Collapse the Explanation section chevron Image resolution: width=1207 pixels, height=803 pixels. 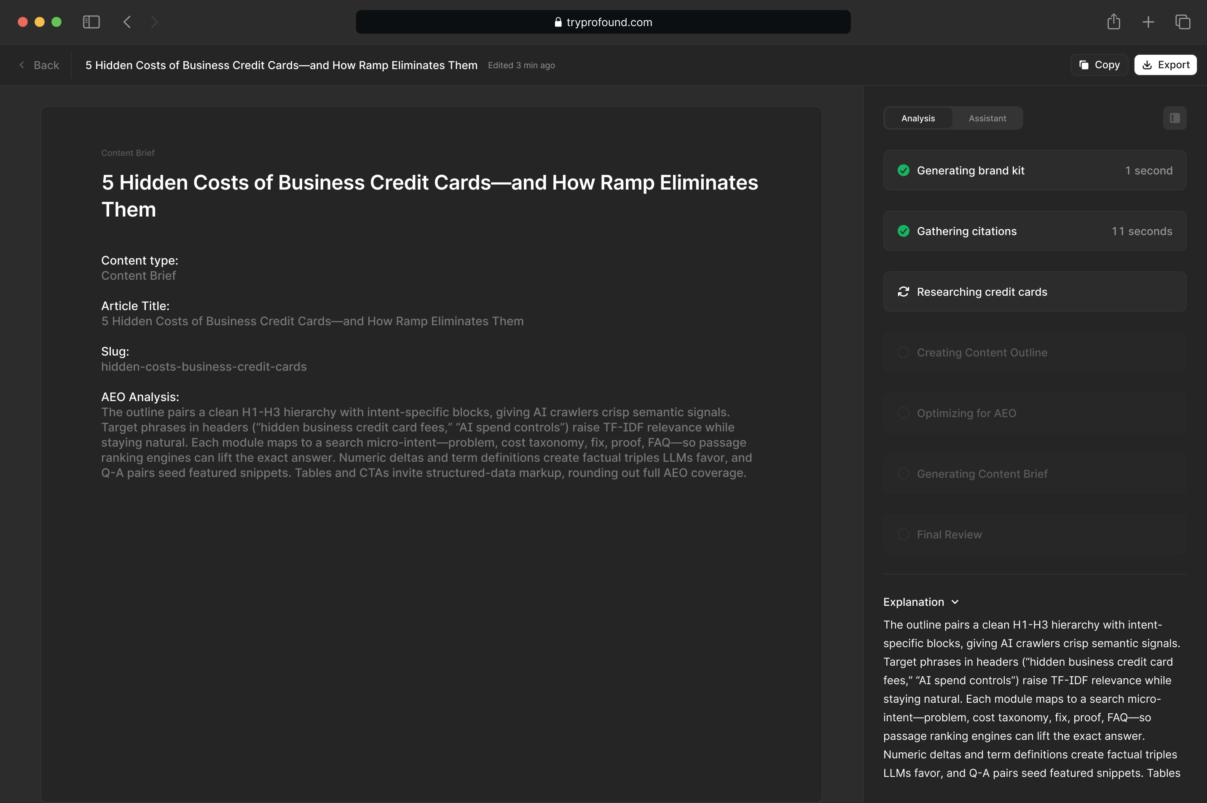coord(955,602)
